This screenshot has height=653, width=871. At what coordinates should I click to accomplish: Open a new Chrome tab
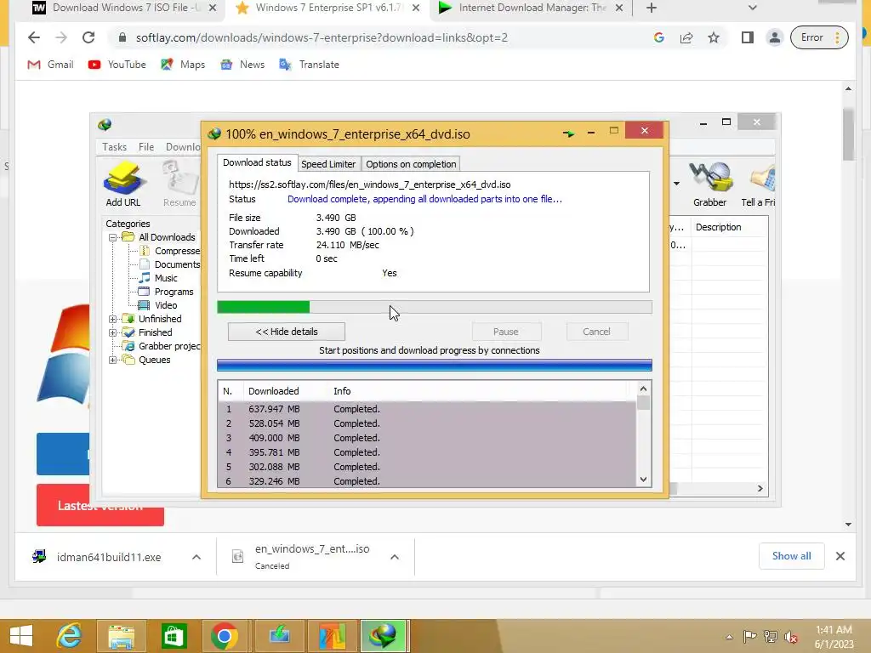tap(652, 8)
